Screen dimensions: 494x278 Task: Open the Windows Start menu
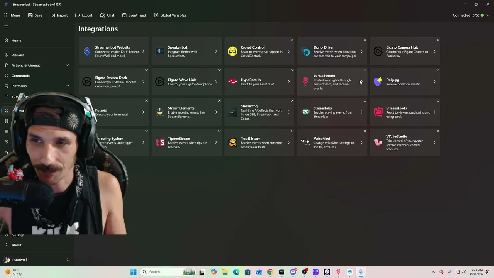click(133, 272)
